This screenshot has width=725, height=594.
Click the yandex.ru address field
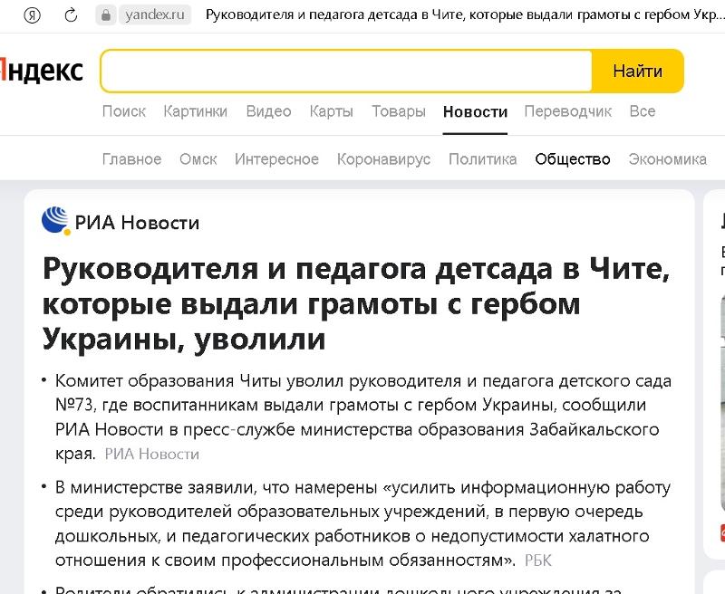pyautogui.click(x=155, y=14)
